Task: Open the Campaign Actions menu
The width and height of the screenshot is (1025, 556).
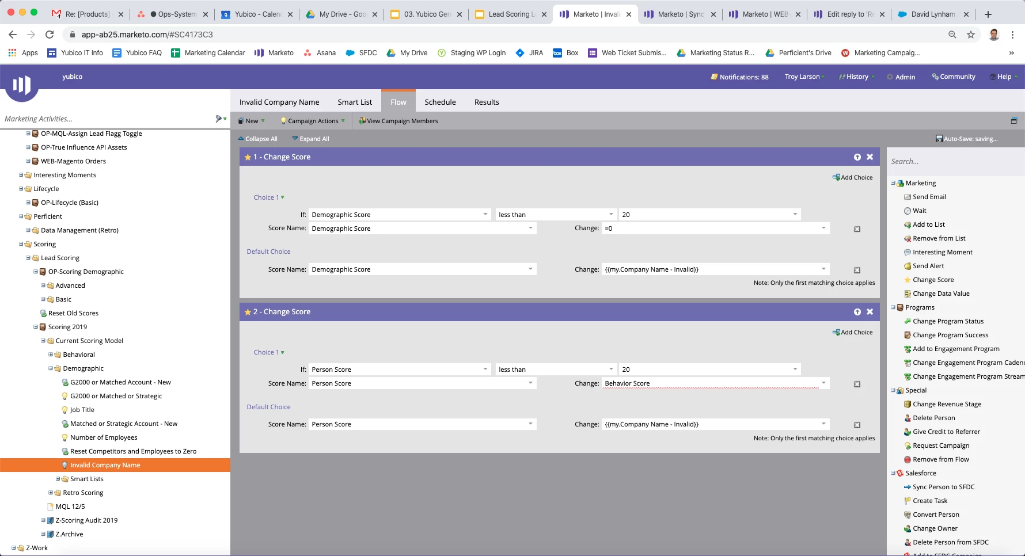Action: tap(313, 121)
